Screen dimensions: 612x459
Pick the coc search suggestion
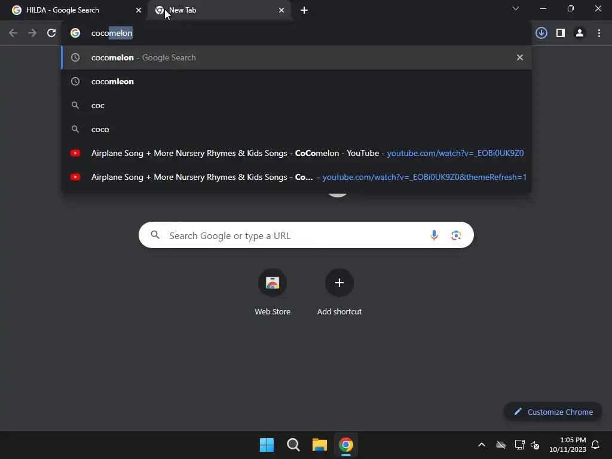(296, 105)
